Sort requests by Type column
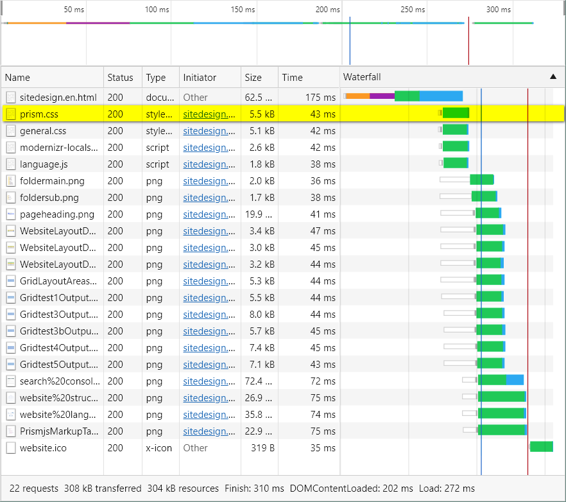This screenshot has width=566, height=502. pos(160,77)
